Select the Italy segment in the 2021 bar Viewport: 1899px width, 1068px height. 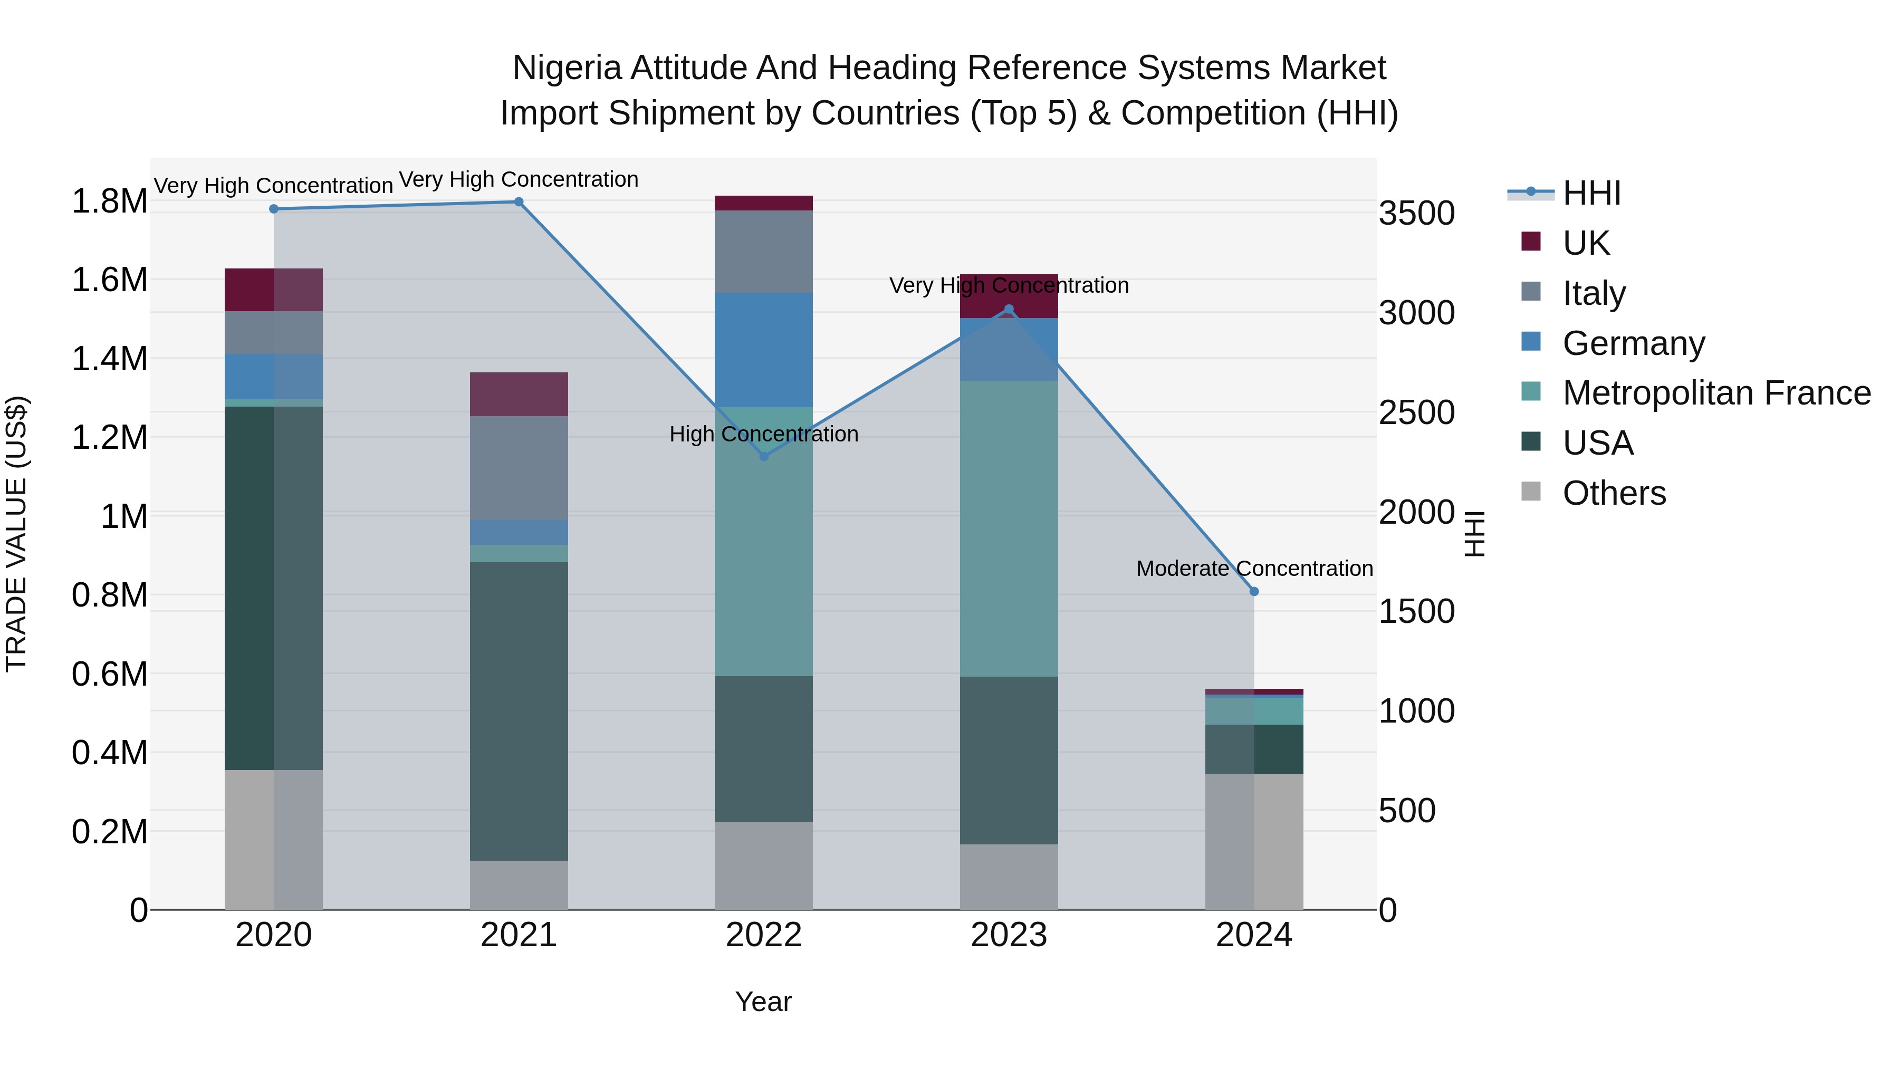coord(519,469)
